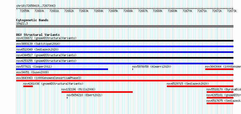Click the DGV Structural Variants track title

coord(38,35)
